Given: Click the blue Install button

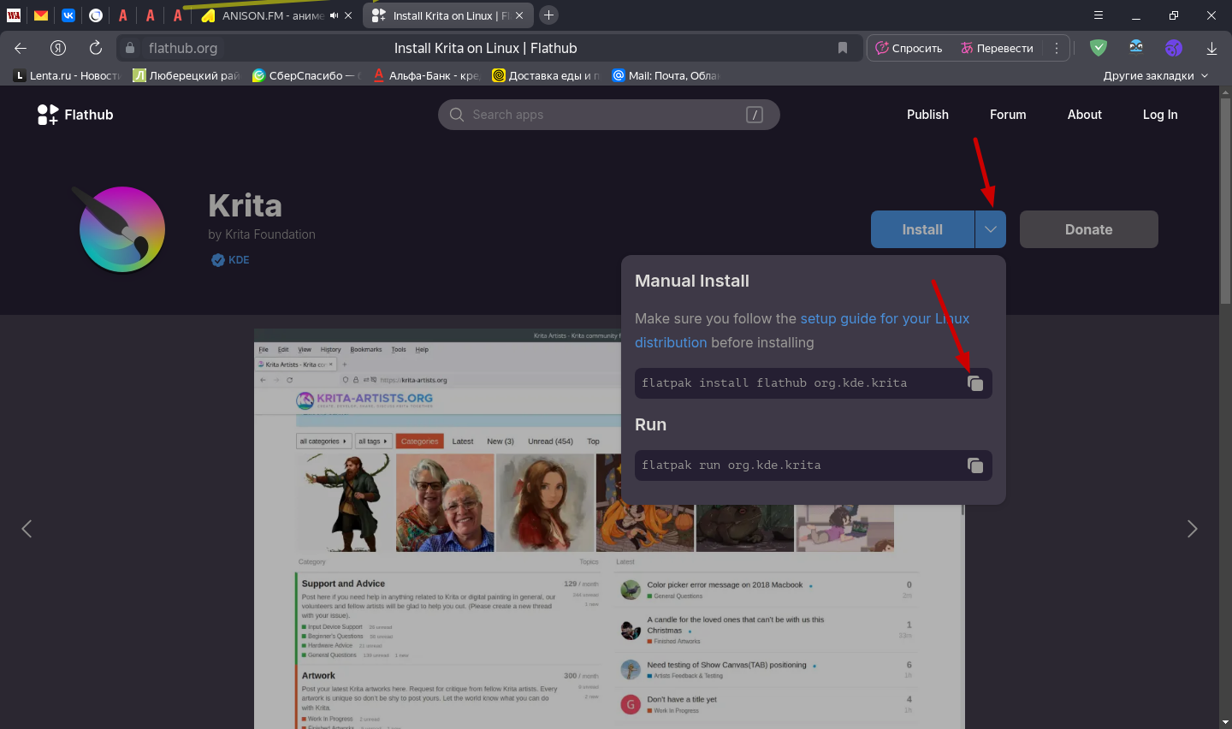Looking at the screenshot, I should tap(922, 229).
